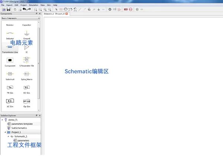Open the File menu
The width and height of the screenshot is (223, 156).
coord(3,5)
